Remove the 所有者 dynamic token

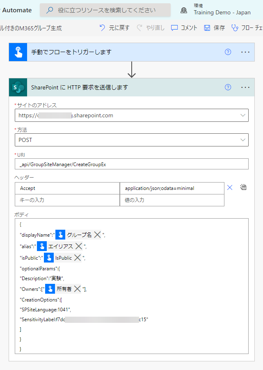77,289
